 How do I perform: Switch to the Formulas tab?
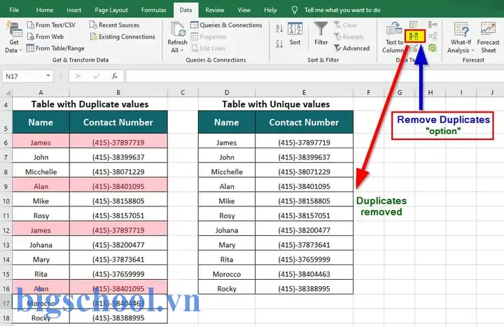(153, 10)
